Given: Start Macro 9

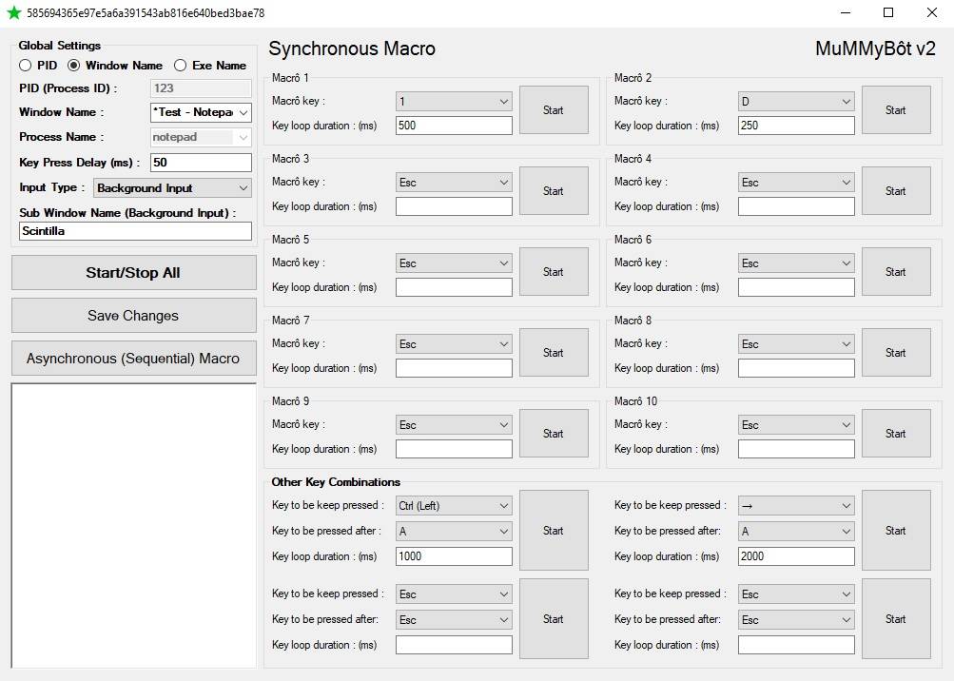Looking at the screenshot, I should tap(553, 434).
